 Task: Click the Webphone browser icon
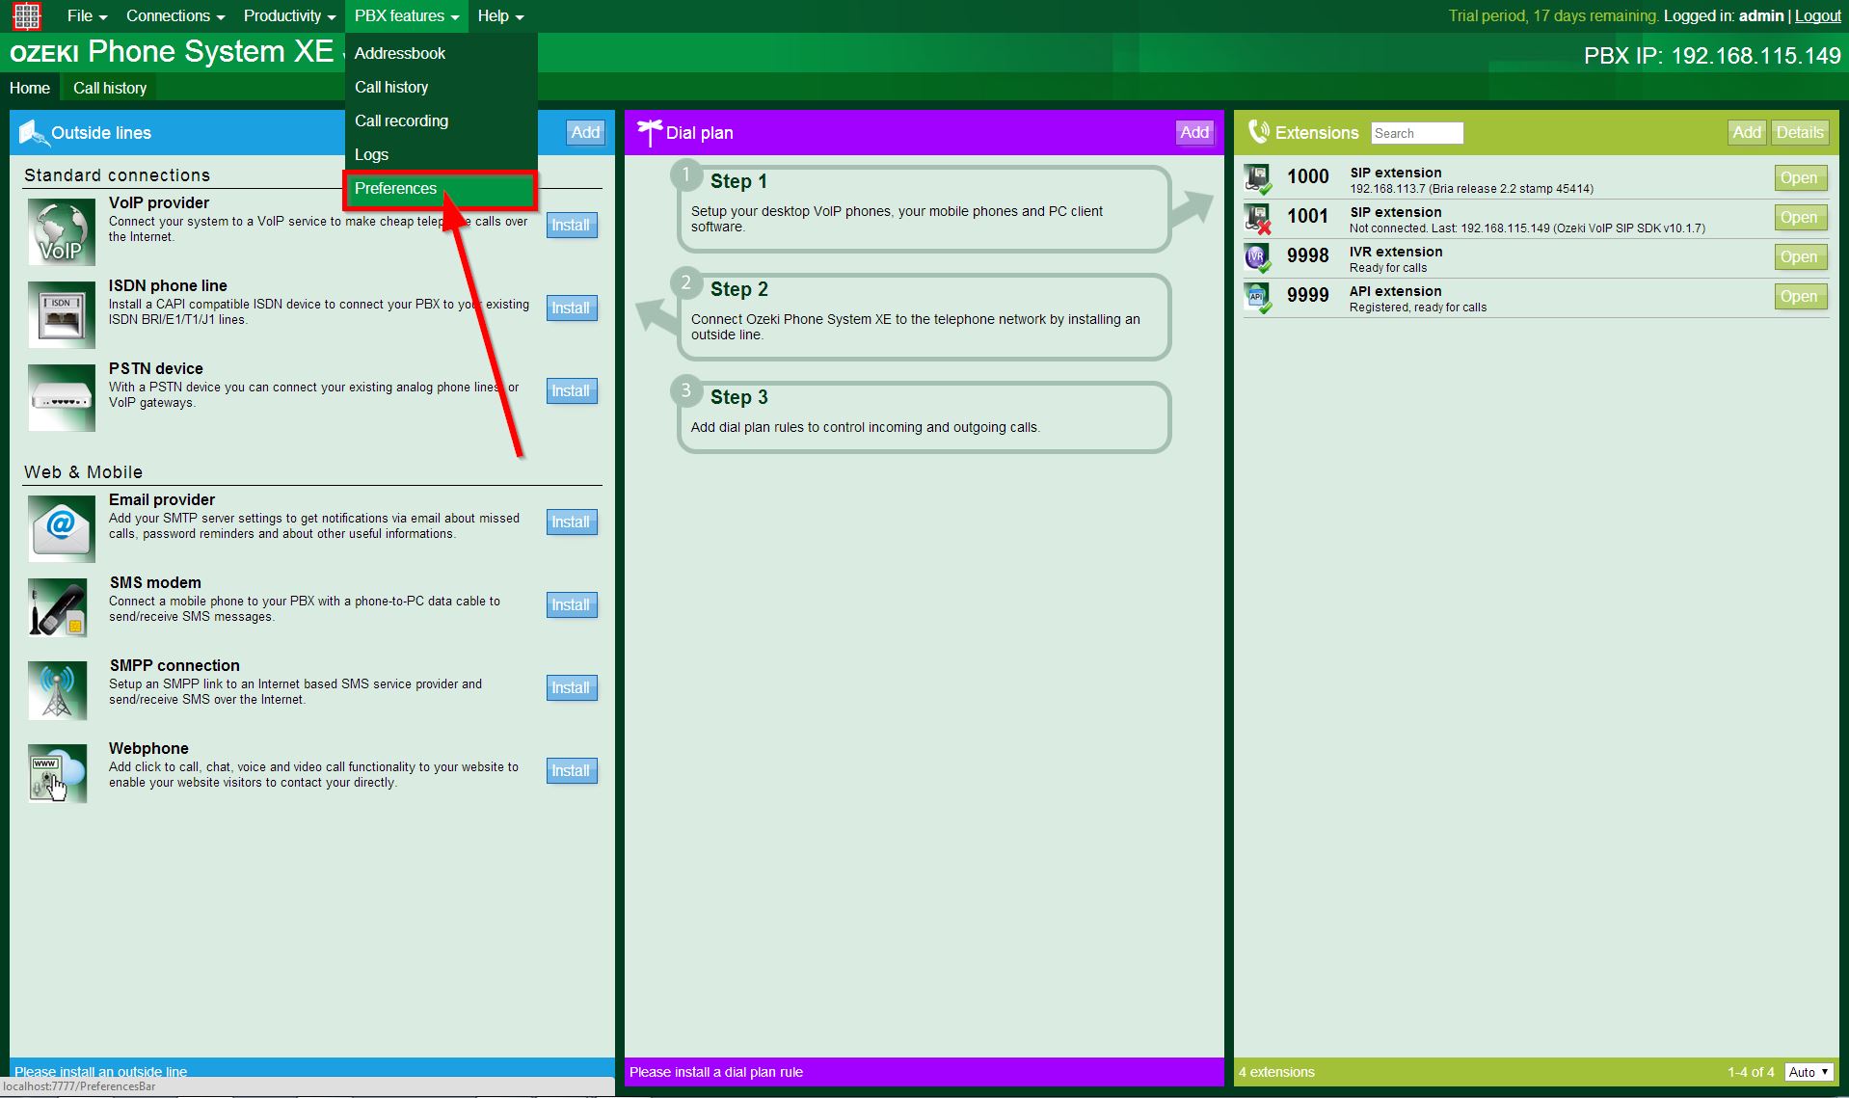(x=58, y=773)
